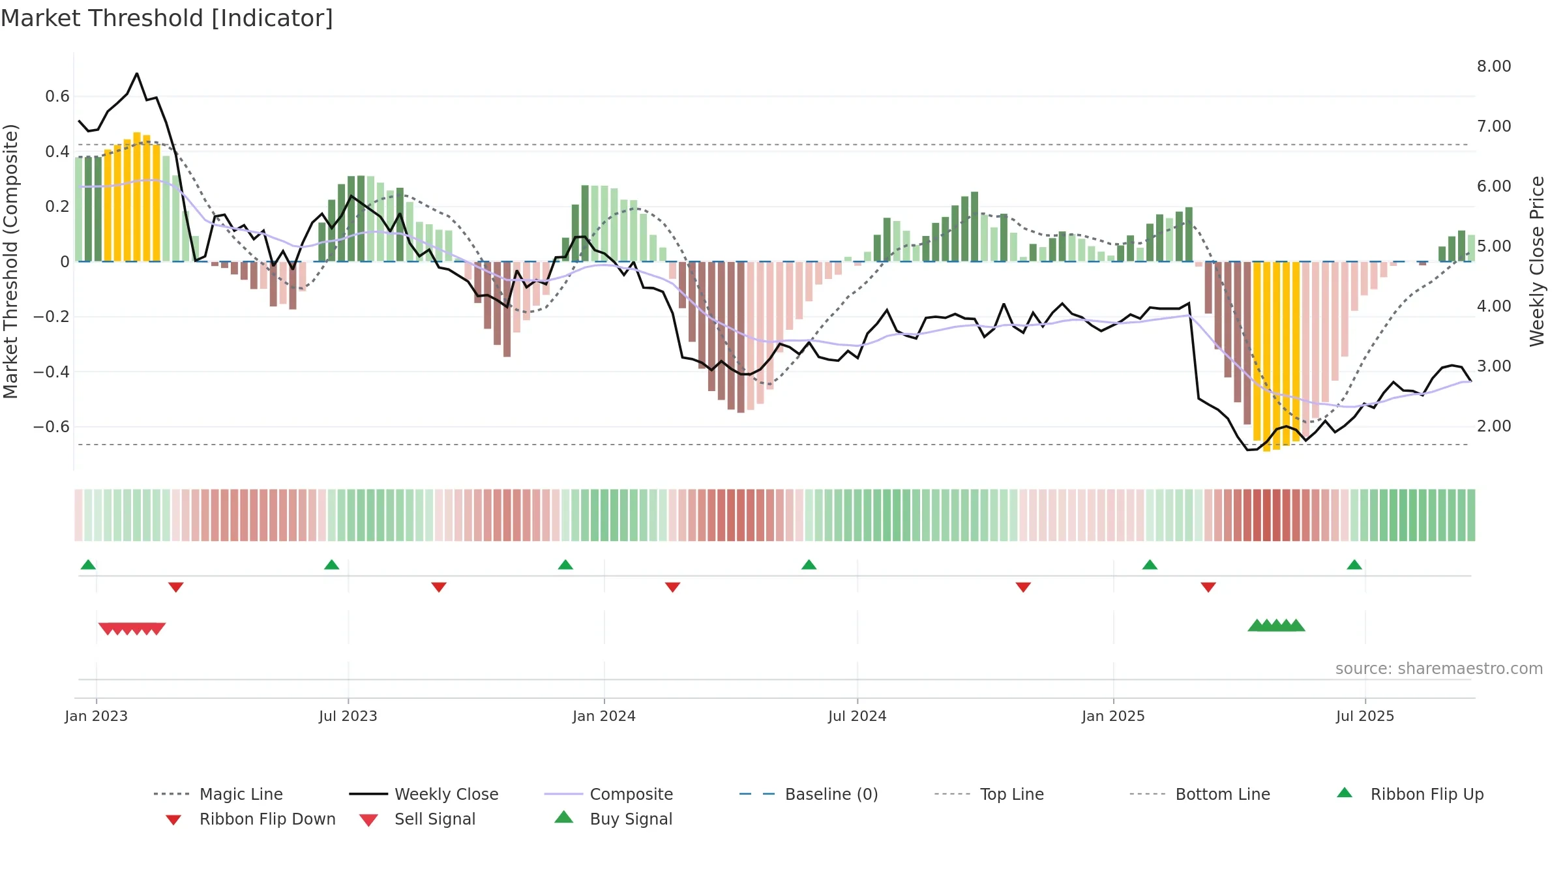Viewport: 1565px width, 880px height.
Task: Click the '0.2' left axis tick label
Action: click(x=57, y=207)
